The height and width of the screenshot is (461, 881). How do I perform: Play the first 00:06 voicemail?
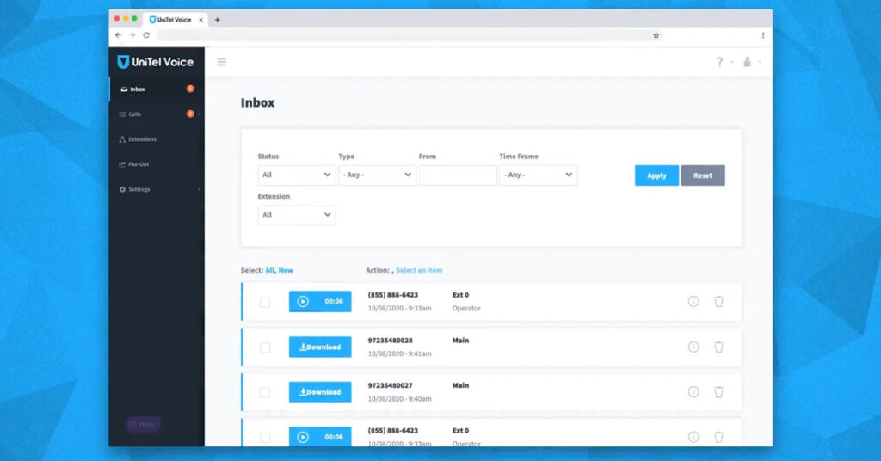(303, 302)
